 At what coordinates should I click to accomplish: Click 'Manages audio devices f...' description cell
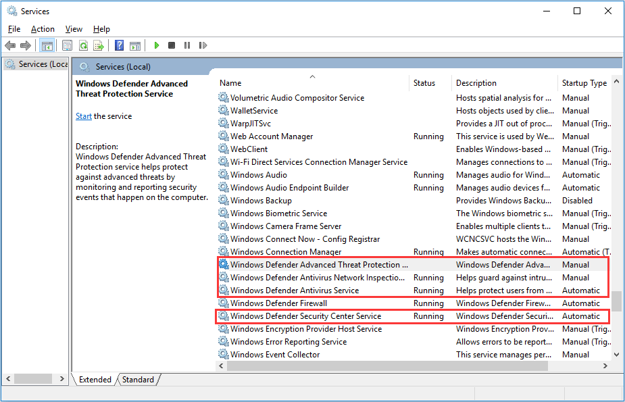tap(503, 188)
